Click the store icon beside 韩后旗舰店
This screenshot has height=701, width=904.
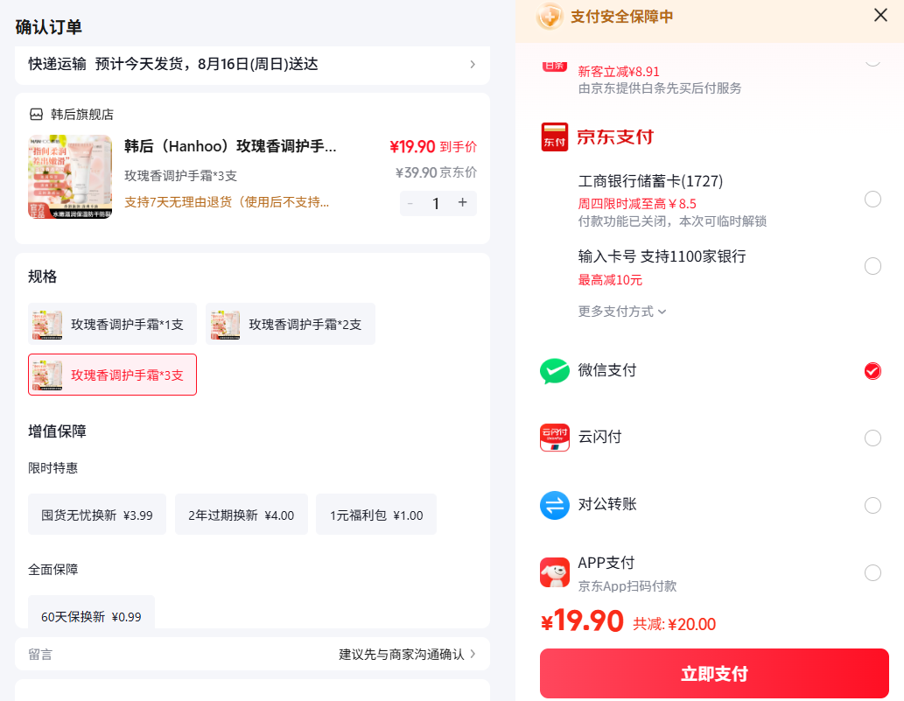tap(37, 114)
